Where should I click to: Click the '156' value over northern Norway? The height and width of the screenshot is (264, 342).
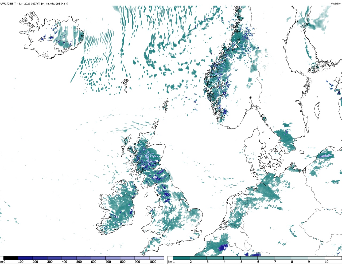point(234,43)
